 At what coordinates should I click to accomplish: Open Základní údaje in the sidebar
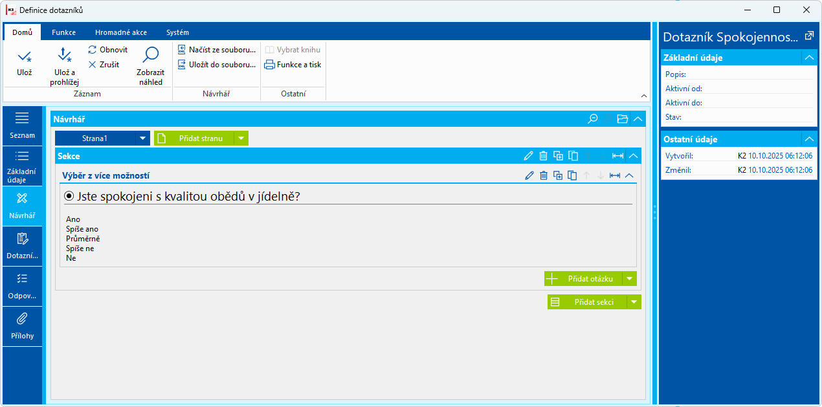(x=23, y=166)
